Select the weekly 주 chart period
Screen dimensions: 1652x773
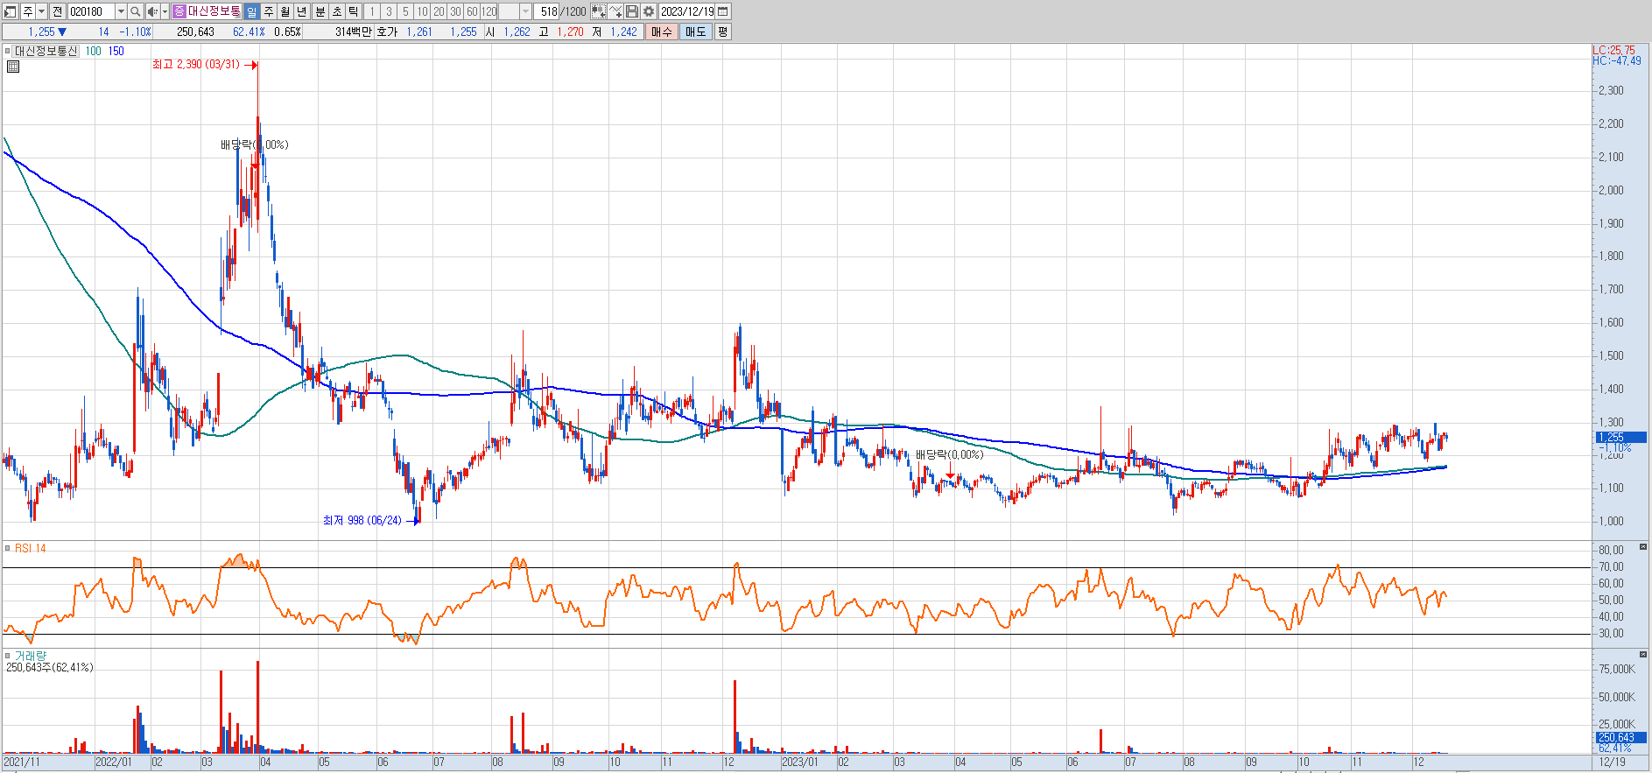coord(268,11)
